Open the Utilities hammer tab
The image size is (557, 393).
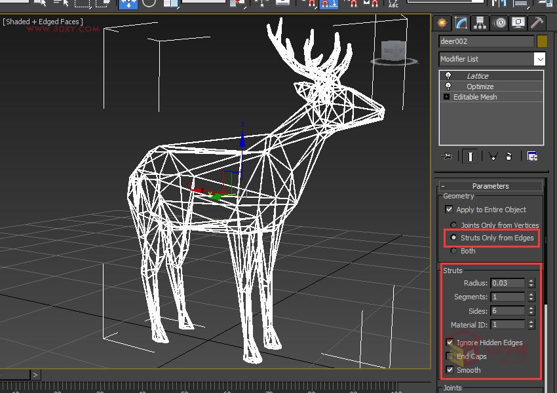[x=537, y=23]
